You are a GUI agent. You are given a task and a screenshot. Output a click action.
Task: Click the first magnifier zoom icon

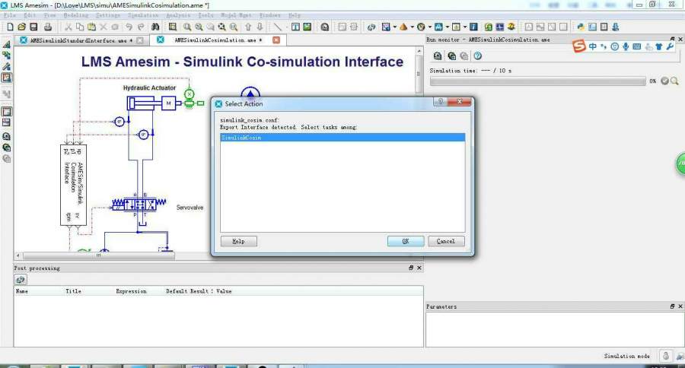187,27
